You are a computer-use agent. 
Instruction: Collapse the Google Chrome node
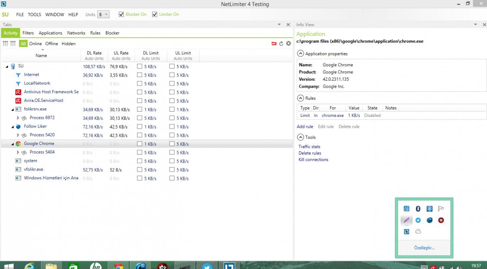[x=13, y=144]
